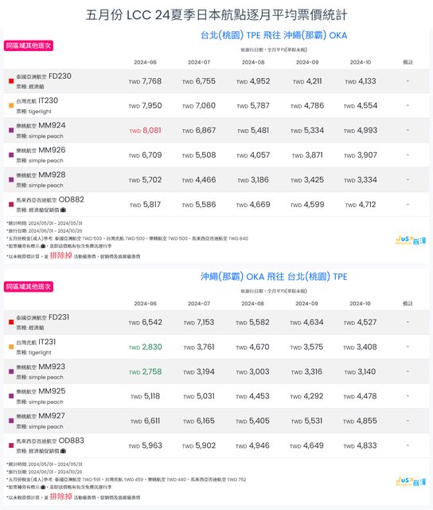Click the upper JusX logo watermark
This screenshot has height=510, width=433.
click(411, 241)
